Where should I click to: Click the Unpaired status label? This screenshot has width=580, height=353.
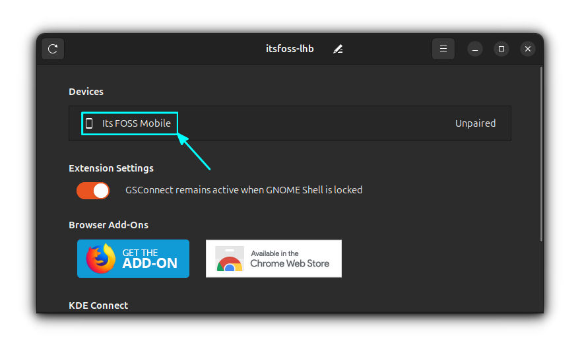click(475, 123)
